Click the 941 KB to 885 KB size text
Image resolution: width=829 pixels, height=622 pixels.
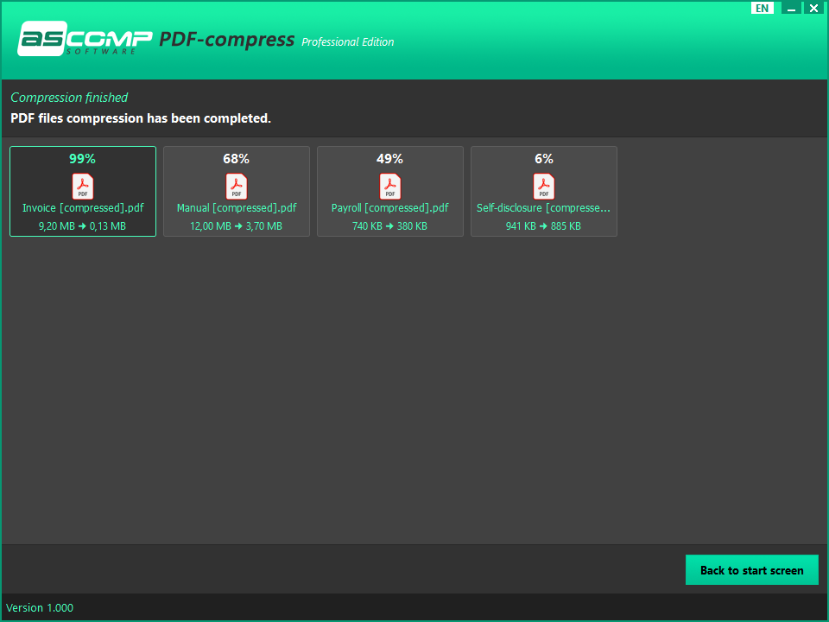pyautogui.click(x=544, y=226)
